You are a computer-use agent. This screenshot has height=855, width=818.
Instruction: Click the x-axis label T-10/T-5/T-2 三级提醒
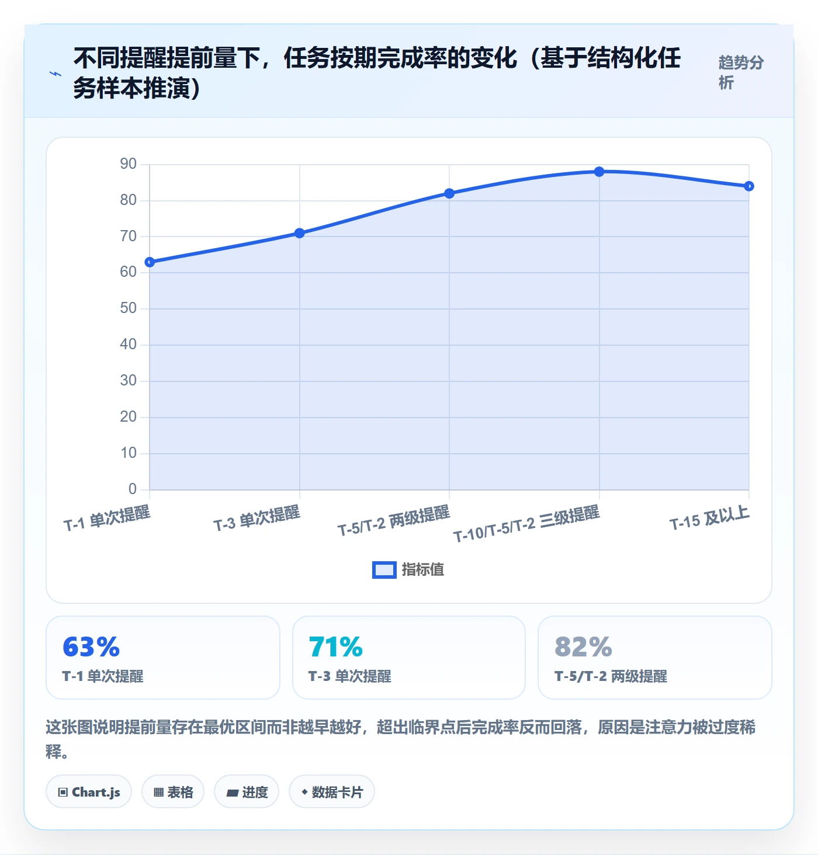pos(526,524)
